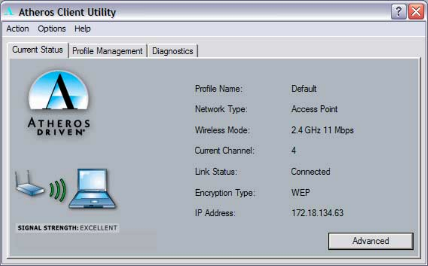This screenshot has height=266, width=428.
Task: Click the Wireless Mode label
Action: tap(222, 130)
